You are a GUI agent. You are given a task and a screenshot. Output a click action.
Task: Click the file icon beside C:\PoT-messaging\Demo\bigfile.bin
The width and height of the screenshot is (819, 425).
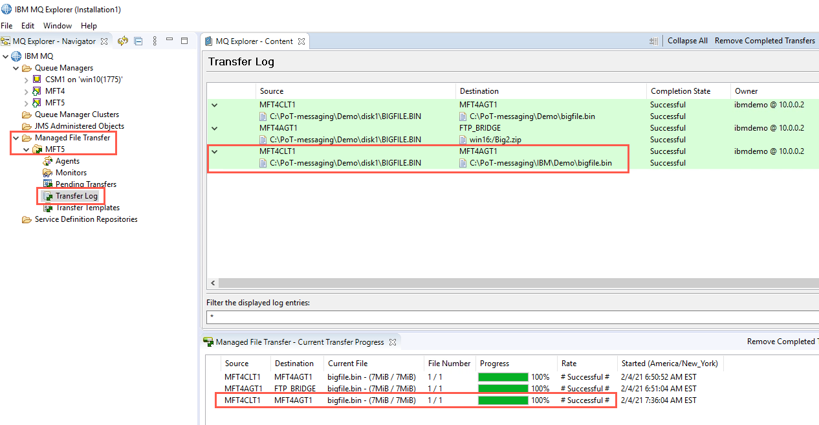click(x=463, y=116)
